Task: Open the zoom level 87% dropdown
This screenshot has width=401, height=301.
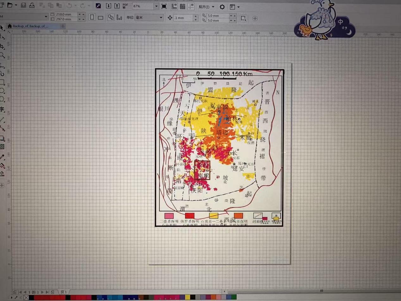Action: [156, 6]
